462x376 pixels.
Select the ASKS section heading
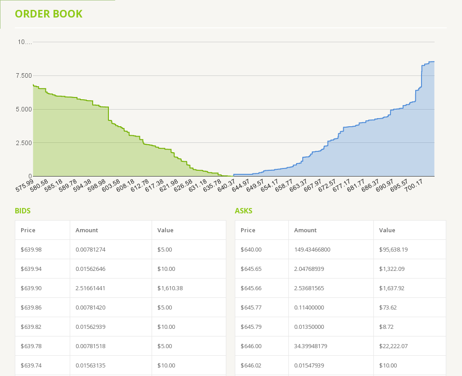pyautogui.click(x=243, y=211)
